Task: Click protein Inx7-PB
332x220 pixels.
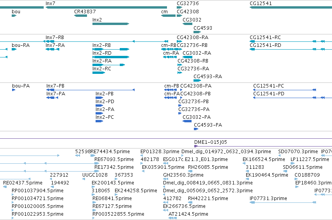Action: pos(55,86)
